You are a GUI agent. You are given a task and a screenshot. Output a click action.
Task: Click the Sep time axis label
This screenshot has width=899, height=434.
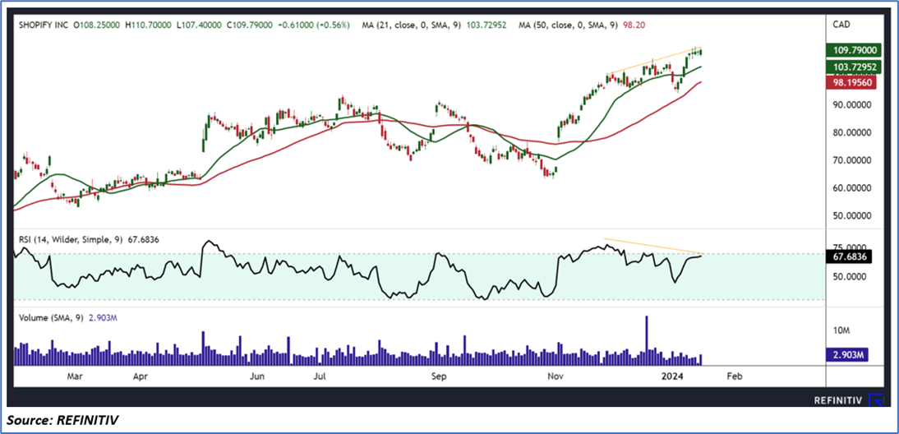[439, 376]
